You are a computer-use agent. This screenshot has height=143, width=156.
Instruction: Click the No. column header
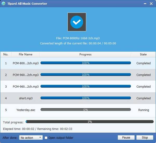[6, 54]
